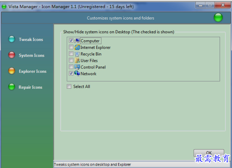Select the Recycle Bin label text
Screen dimensions: 232x168
coord(91,54)
